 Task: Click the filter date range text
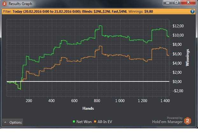pyautogui.click(x=47, y=11)
